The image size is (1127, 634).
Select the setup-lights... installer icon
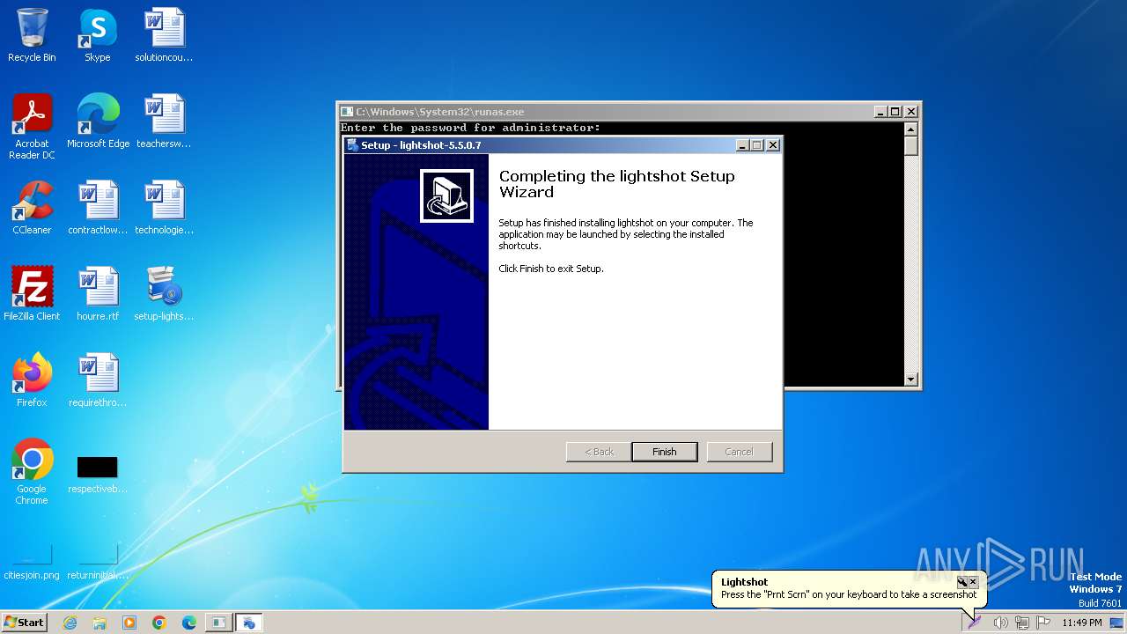(164, 294)
